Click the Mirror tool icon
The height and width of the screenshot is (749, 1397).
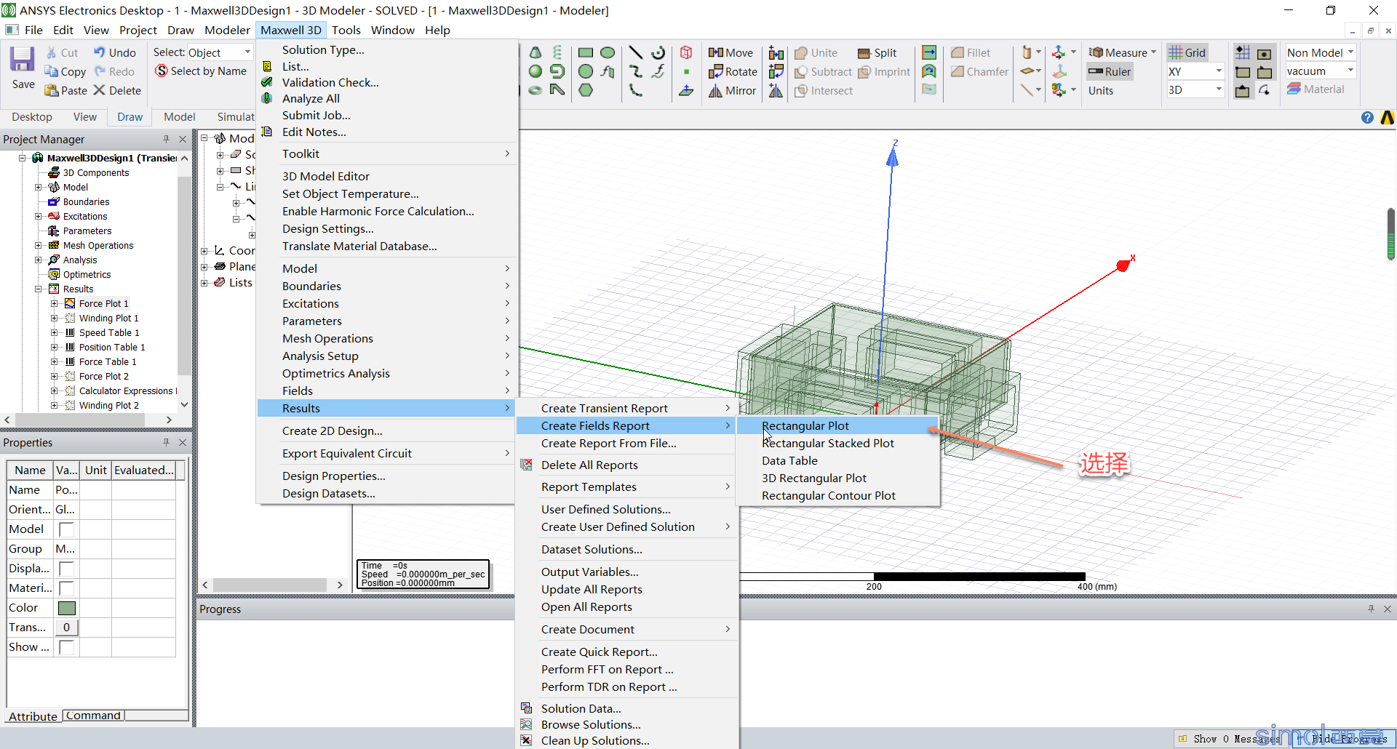pyautogui.click(x=716, y=90)
